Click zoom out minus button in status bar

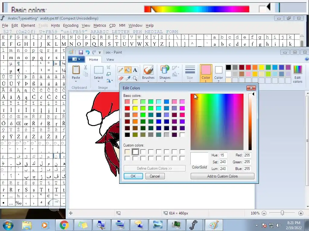(264, 213)
